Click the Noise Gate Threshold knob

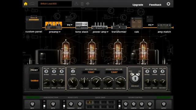(71, 104)
